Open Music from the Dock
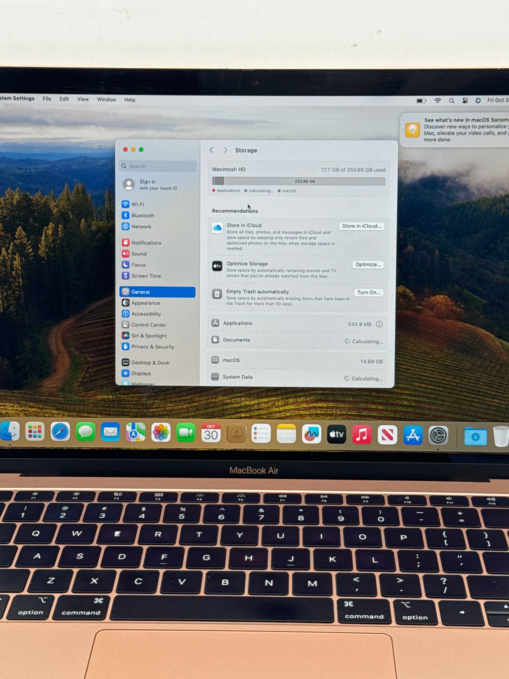The width and height of the screenshot is (509, 679). click(362, 435)
